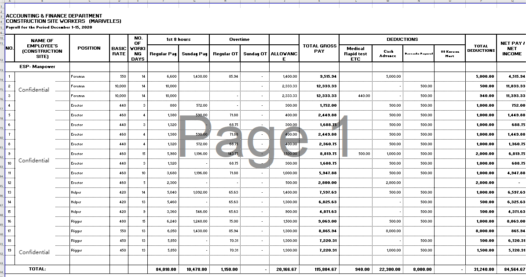
Task: Click medical deduction 440.00 in row 3
Action: [x=364, y=96]
